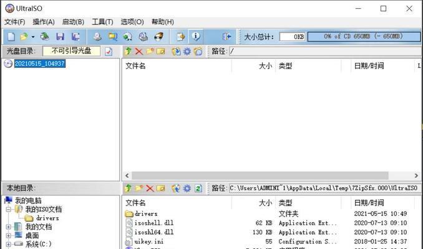
Task: Open an image file with the Open folder icon
Action: [24, 36]
